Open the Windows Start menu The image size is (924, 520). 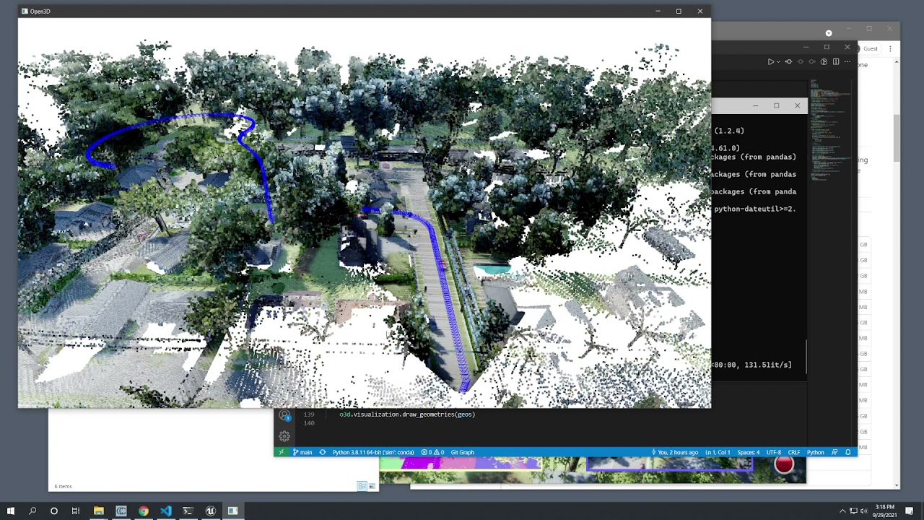coord(10,511)
